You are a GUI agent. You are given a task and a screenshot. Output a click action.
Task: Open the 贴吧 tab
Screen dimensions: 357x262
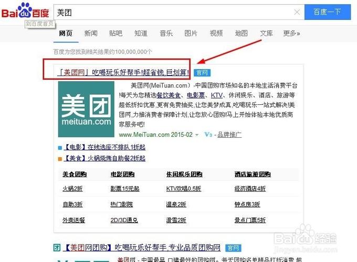[x=115, y=34]
